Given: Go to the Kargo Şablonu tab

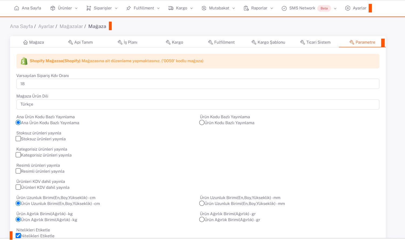Looking at the screenshot, I should pos(268,42).
